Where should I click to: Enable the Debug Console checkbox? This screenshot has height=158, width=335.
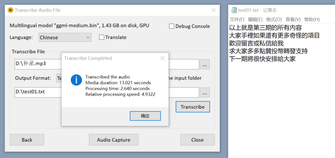tap(172, 26)
